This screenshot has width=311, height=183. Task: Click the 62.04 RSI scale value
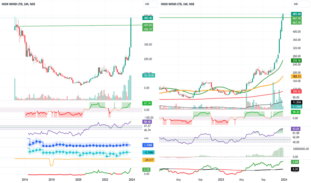[x=296, y=137]
